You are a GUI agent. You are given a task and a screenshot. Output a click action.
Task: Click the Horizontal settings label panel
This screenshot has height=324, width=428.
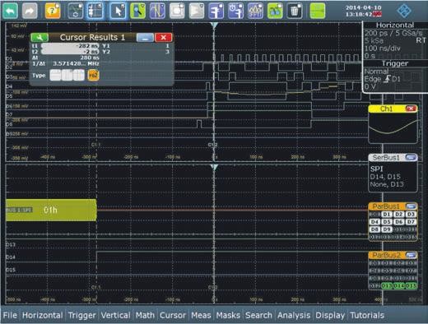[395, 40]
